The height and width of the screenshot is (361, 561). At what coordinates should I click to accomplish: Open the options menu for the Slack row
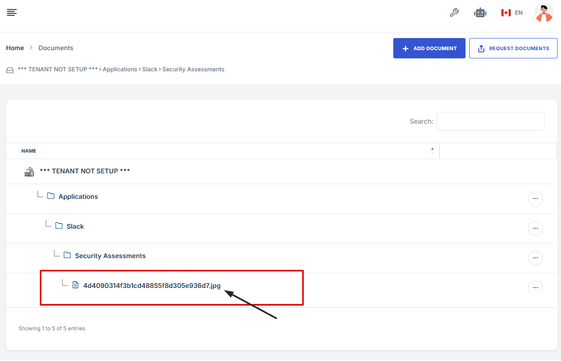point(535,228)
